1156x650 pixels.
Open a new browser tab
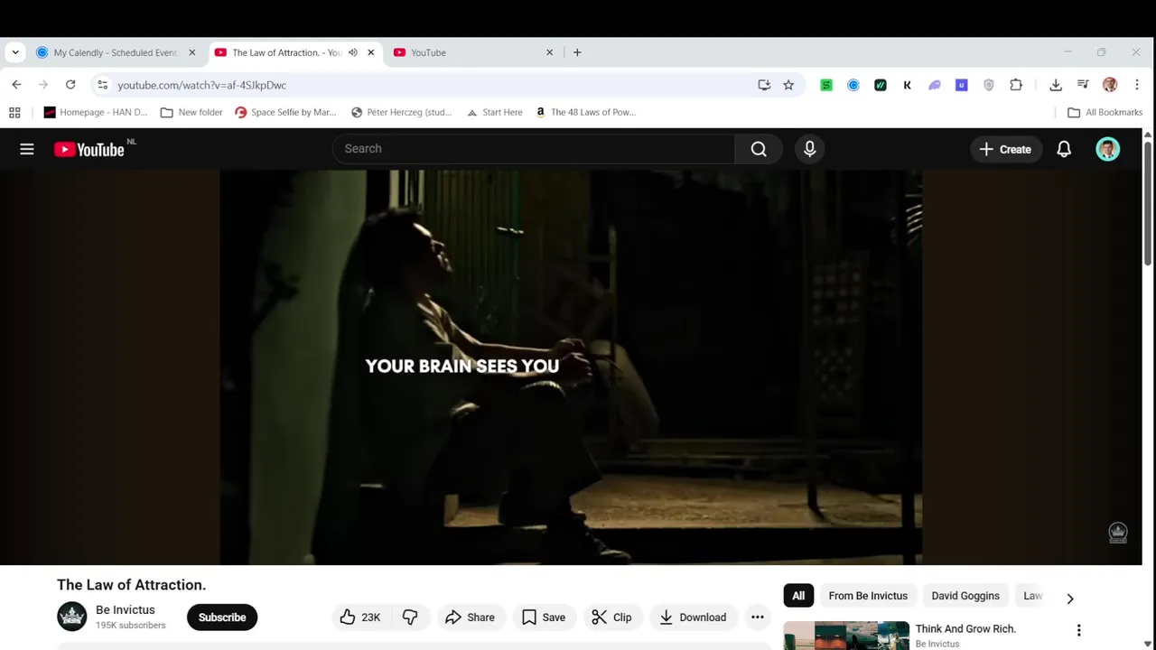[x=577, y=52]
